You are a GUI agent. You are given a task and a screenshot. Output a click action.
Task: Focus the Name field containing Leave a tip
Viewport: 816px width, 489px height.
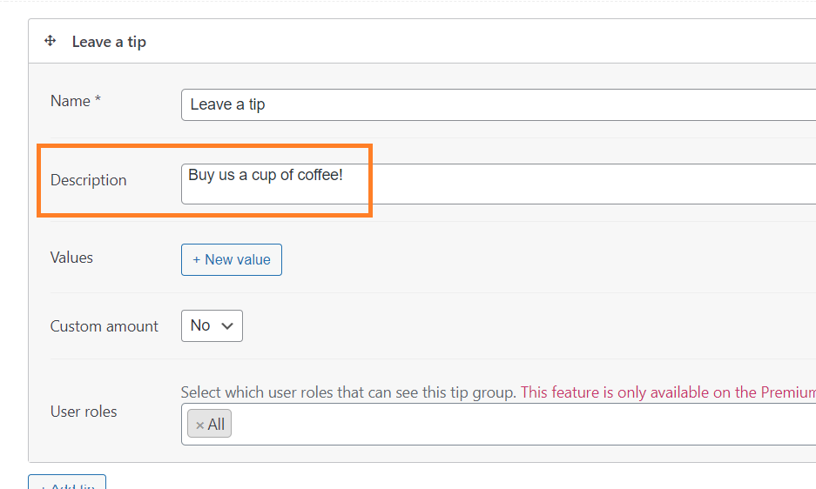498,104
